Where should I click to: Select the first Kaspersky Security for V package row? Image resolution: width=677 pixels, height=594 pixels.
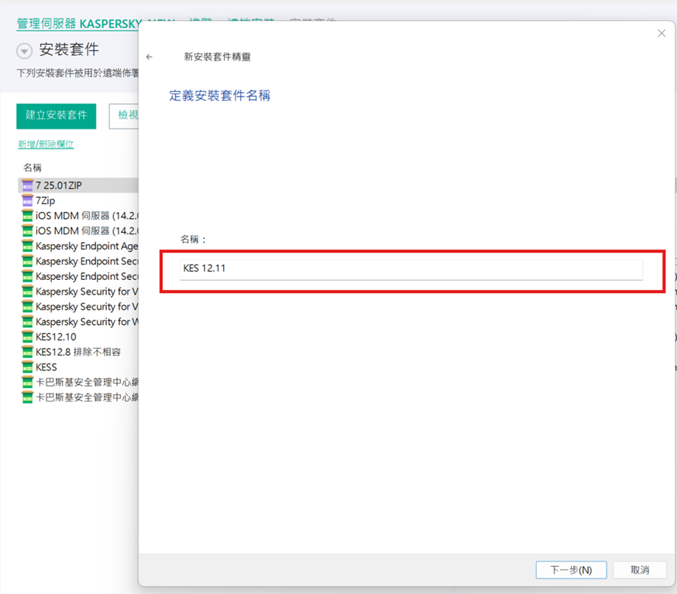(x=87, y=292)
